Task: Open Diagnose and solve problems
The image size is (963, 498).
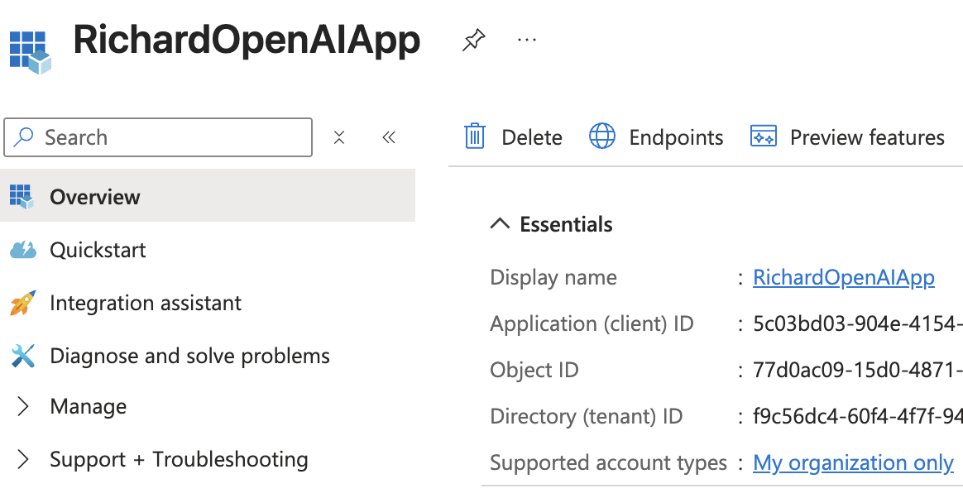Action: tap(189, 357)
